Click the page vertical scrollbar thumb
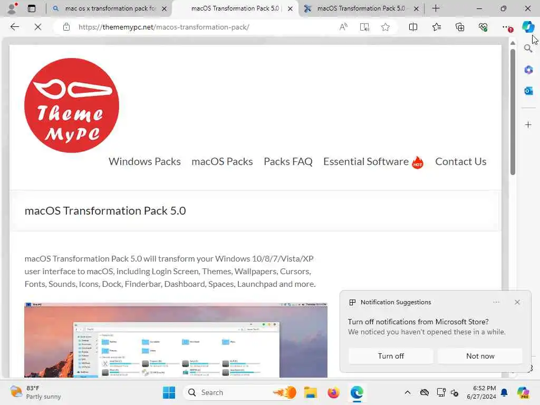 click(x=513, y=112)
